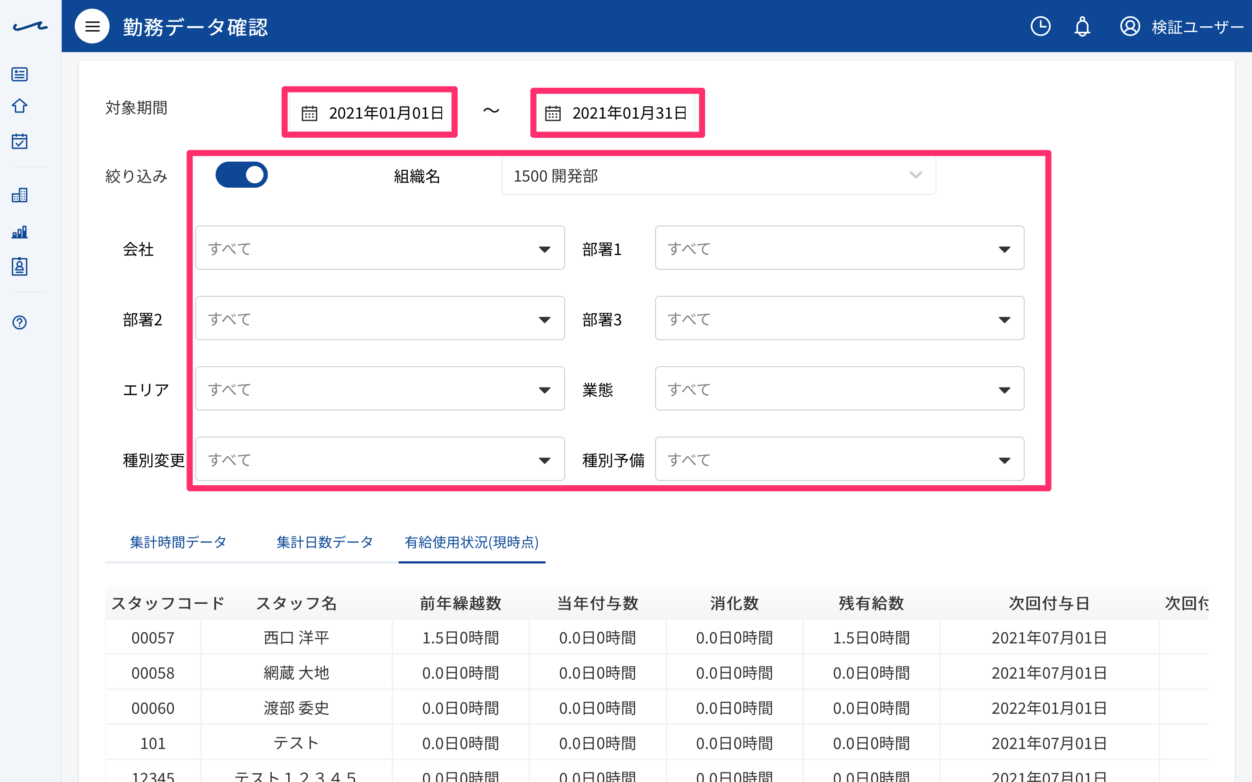The height and width of the screenshot is (782, 1252).
Task: Expand the 種別予備 dropdown
Action: [x=839, y=459]
